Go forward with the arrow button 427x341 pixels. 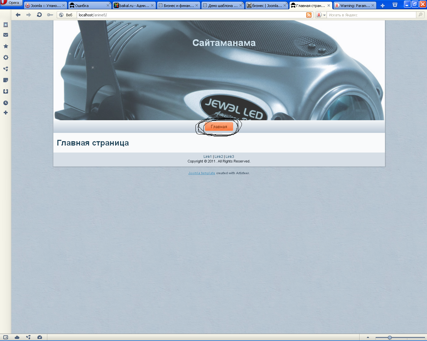(x=29, y=15)
